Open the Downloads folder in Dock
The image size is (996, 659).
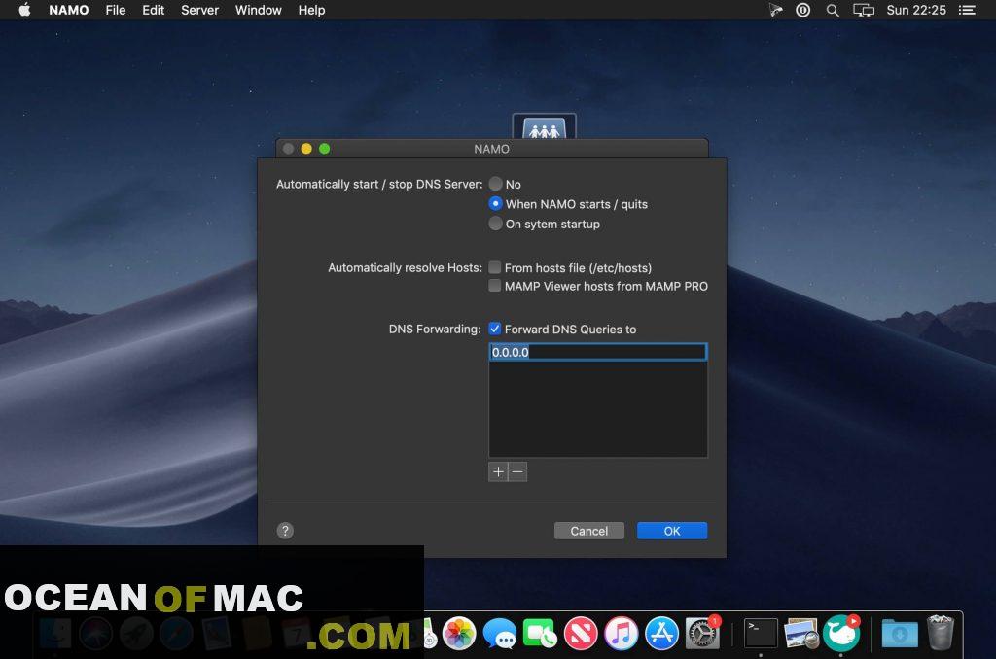[900, 634]
